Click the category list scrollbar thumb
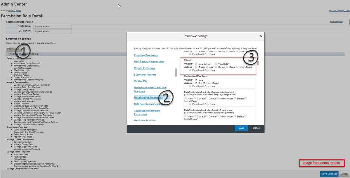Image resolution: width=350 pixels, height=178 pixels. [176, 72]
